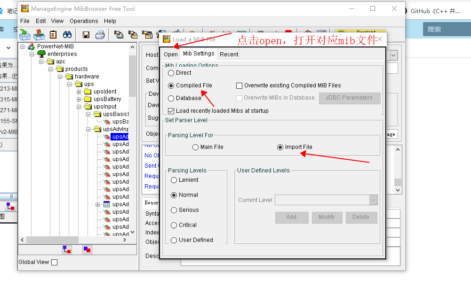Click the Add button
The image size is (471, 288).
(x=292, y=217)
